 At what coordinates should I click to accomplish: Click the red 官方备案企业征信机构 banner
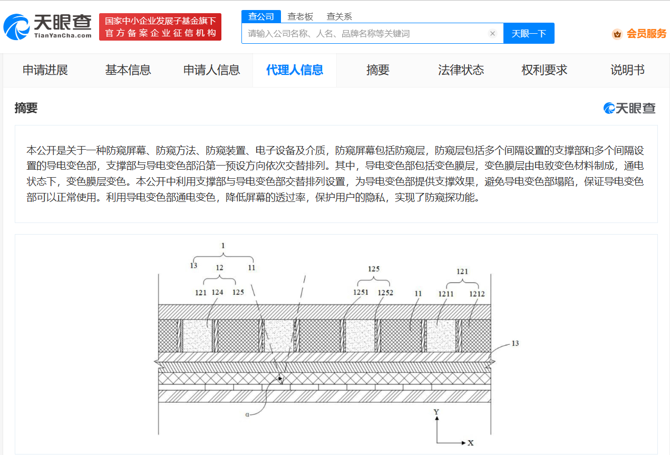click(x=160, y=27)
